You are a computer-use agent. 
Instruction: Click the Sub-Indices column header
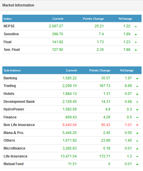tap(12, 70)
